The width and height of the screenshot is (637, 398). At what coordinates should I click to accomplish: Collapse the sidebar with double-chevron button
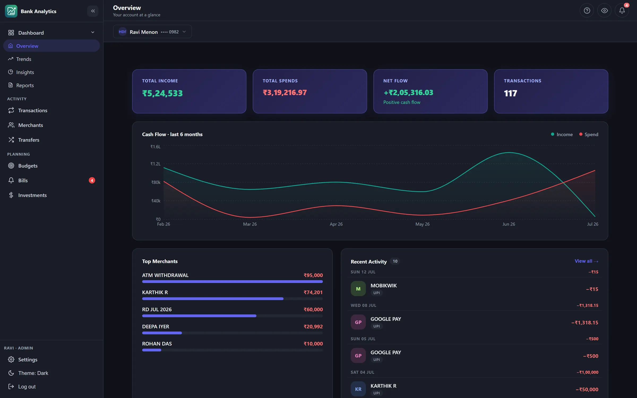[93, 11]
